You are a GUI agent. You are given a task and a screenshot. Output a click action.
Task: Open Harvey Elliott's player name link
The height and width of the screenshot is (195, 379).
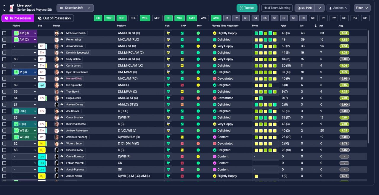tap(74, 79)
